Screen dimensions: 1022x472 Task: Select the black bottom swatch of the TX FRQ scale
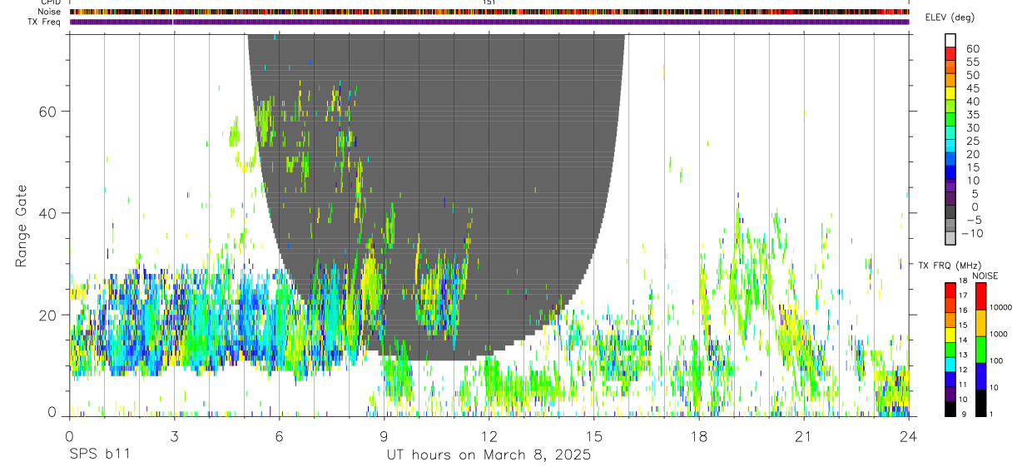pyautogui.click(x=950, y=410)
